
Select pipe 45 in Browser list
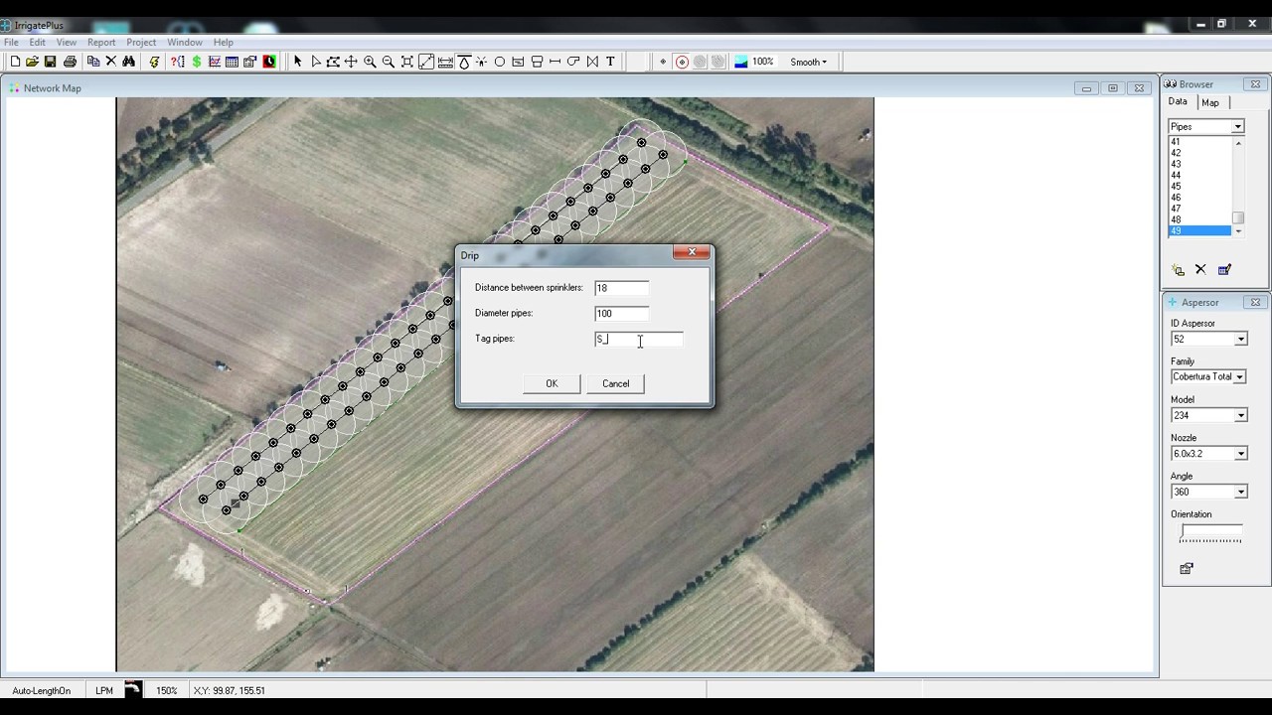click(x=1199, y=186)
